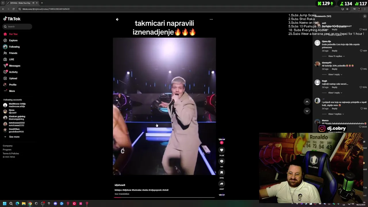The height and width of the screenshot is (207, 368).
Task: Go to Profile in the sidebar
Action: point(10,85)
